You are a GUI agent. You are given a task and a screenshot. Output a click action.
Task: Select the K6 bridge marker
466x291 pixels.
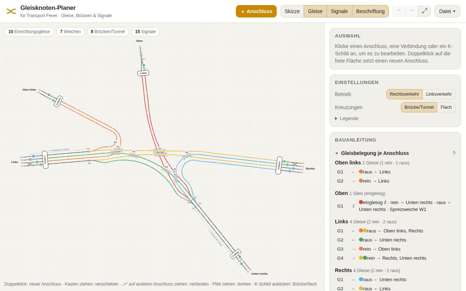point(166,167)
